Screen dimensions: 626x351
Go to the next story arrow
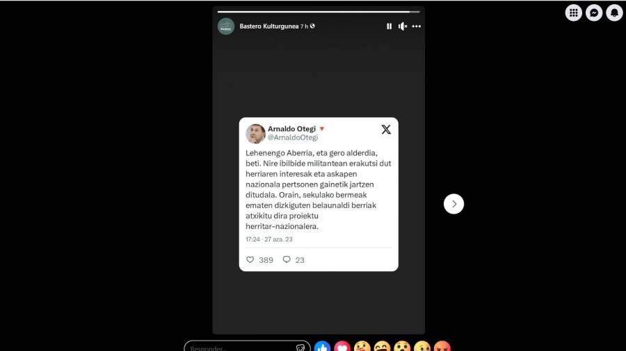(x=454, y=204)
